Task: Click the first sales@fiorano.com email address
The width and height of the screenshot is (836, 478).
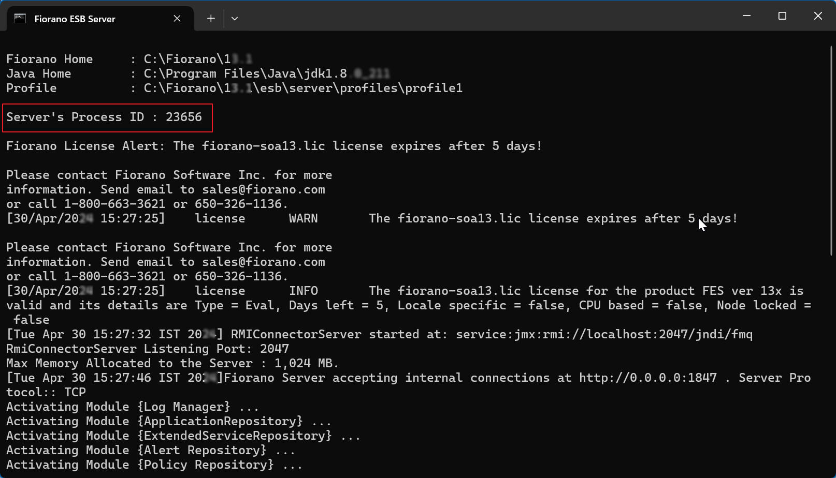Action: 264,190
